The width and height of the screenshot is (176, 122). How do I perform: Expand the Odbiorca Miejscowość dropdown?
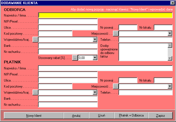(x=170, y=34)
